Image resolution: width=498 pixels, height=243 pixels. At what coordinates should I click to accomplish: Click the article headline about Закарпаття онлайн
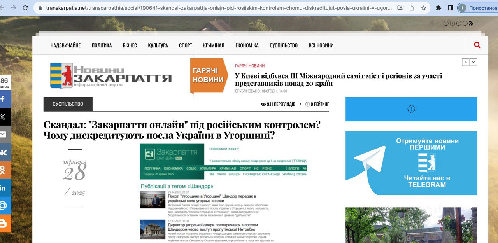click(182, 130)
